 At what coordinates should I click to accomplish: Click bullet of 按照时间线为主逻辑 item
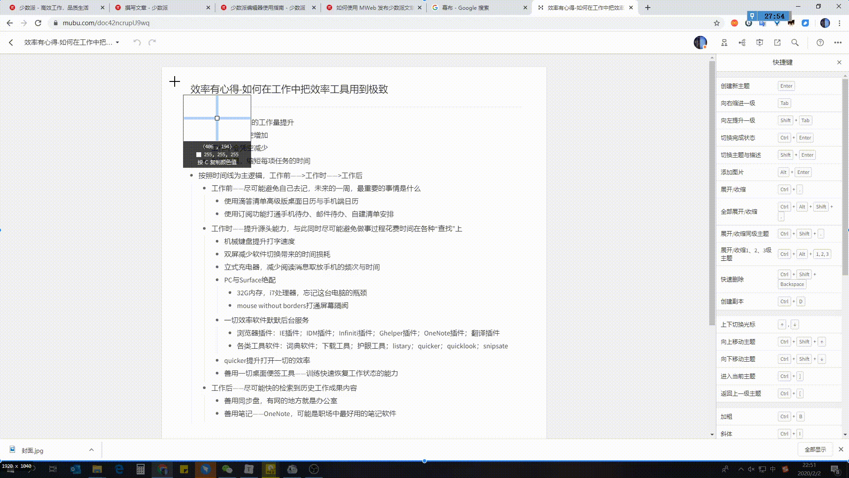pyautogui.click(x=191, y=176)
